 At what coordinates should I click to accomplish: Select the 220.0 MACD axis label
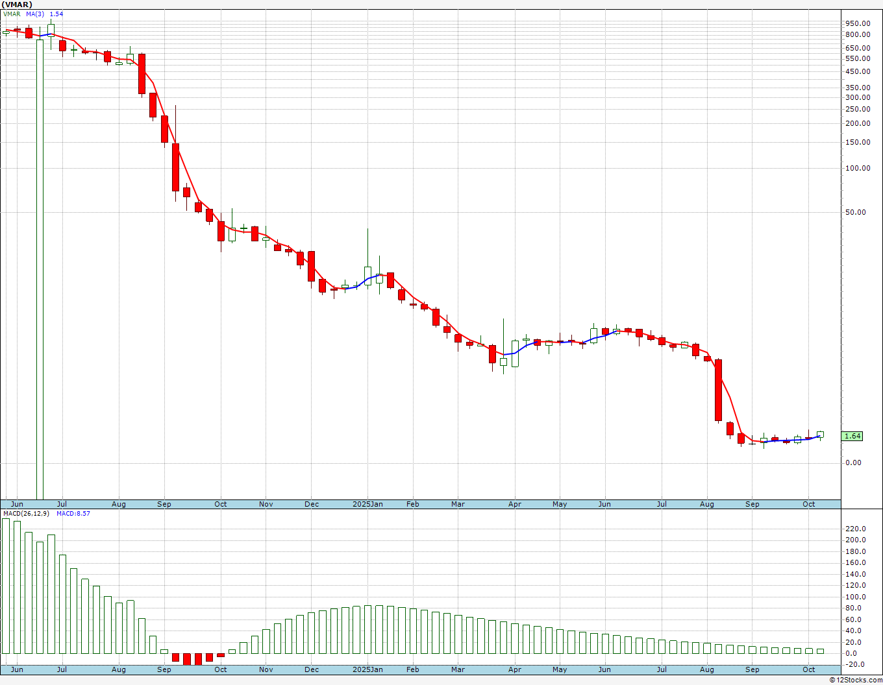[855, 529]
